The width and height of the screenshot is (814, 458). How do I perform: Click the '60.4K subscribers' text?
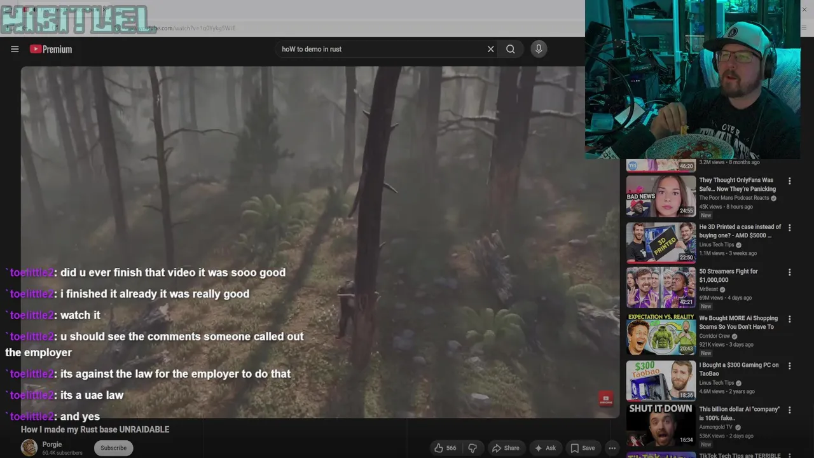tap(62, 453)
